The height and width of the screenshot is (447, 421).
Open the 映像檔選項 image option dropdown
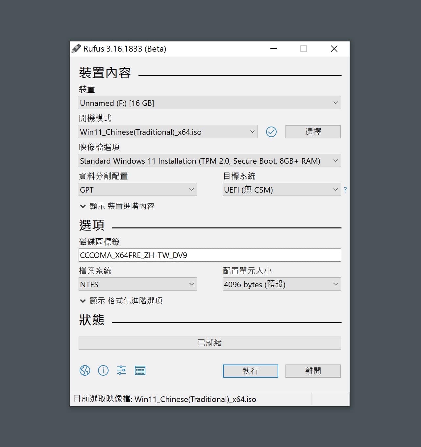210,161
